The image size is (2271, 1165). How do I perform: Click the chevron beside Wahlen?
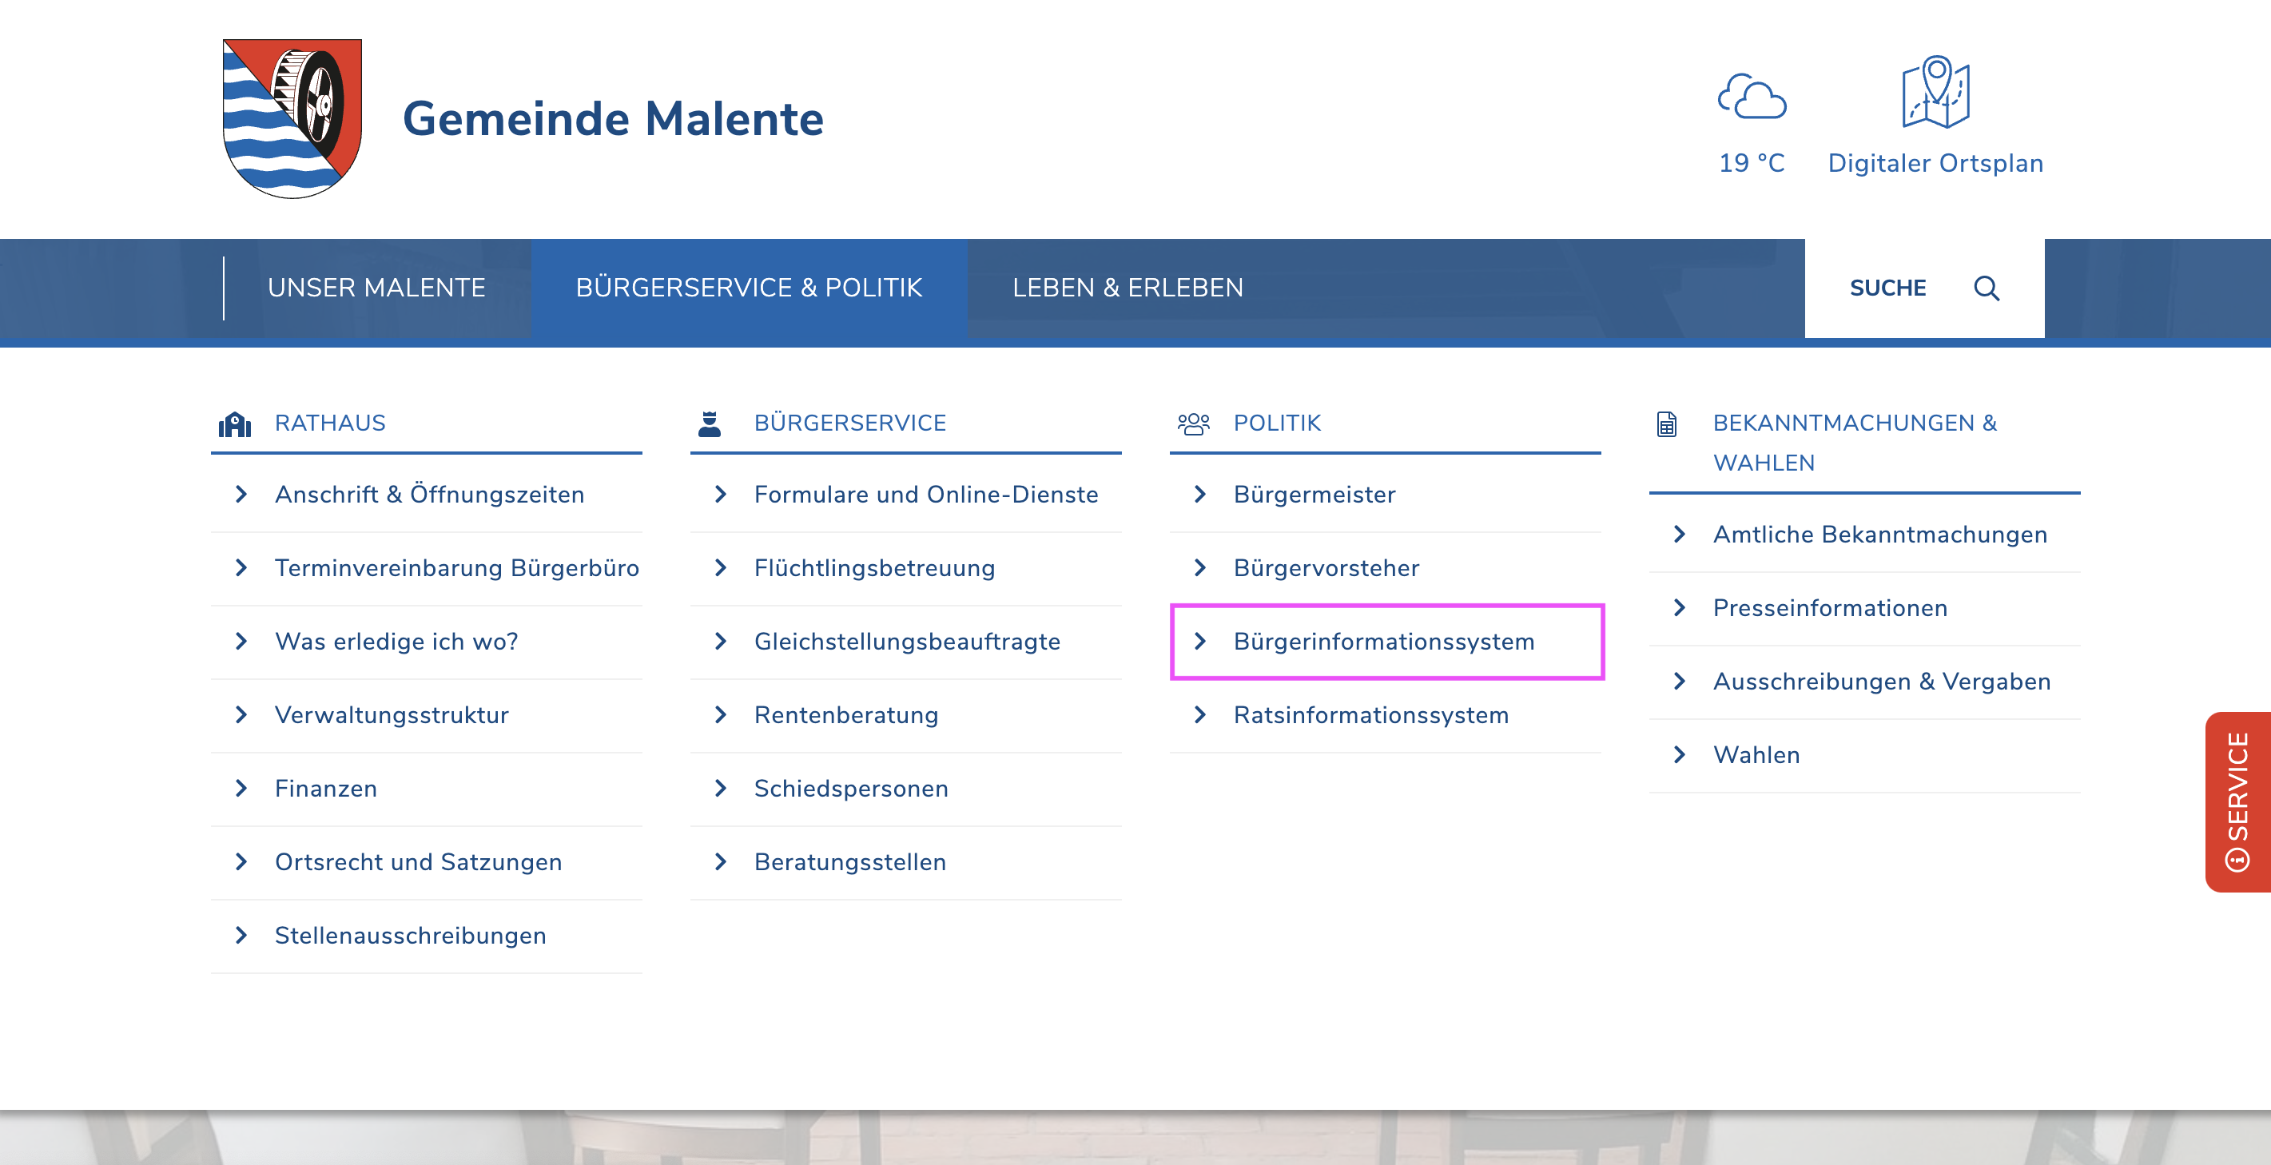point(1679,754)
